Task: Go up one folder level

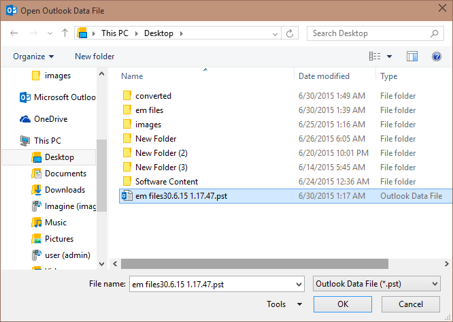Action: click(65, 33)
